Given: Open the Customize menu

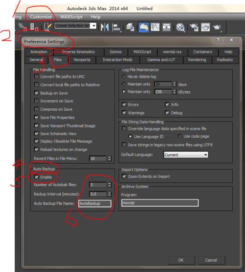Looking at the screenshot, I should (41, 17).
